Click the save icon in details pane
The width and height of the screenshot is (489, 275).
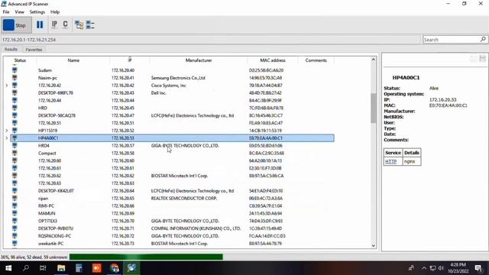click(482, 59)
